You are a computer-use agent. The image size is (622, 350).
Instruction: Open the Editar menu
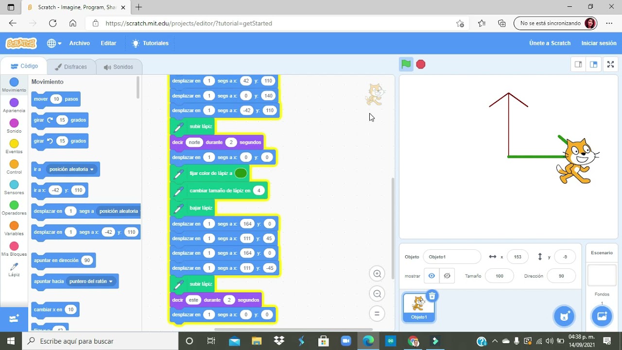point(108,43)
